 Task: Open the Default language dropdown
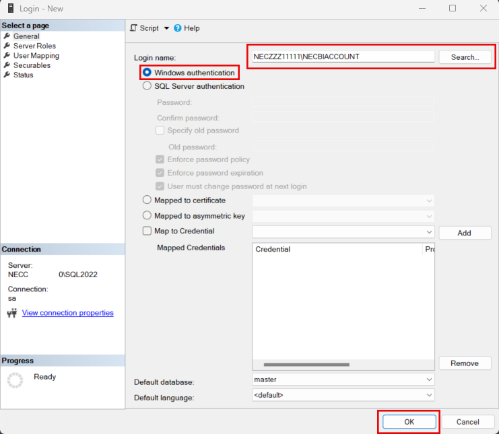coord(429,395)
